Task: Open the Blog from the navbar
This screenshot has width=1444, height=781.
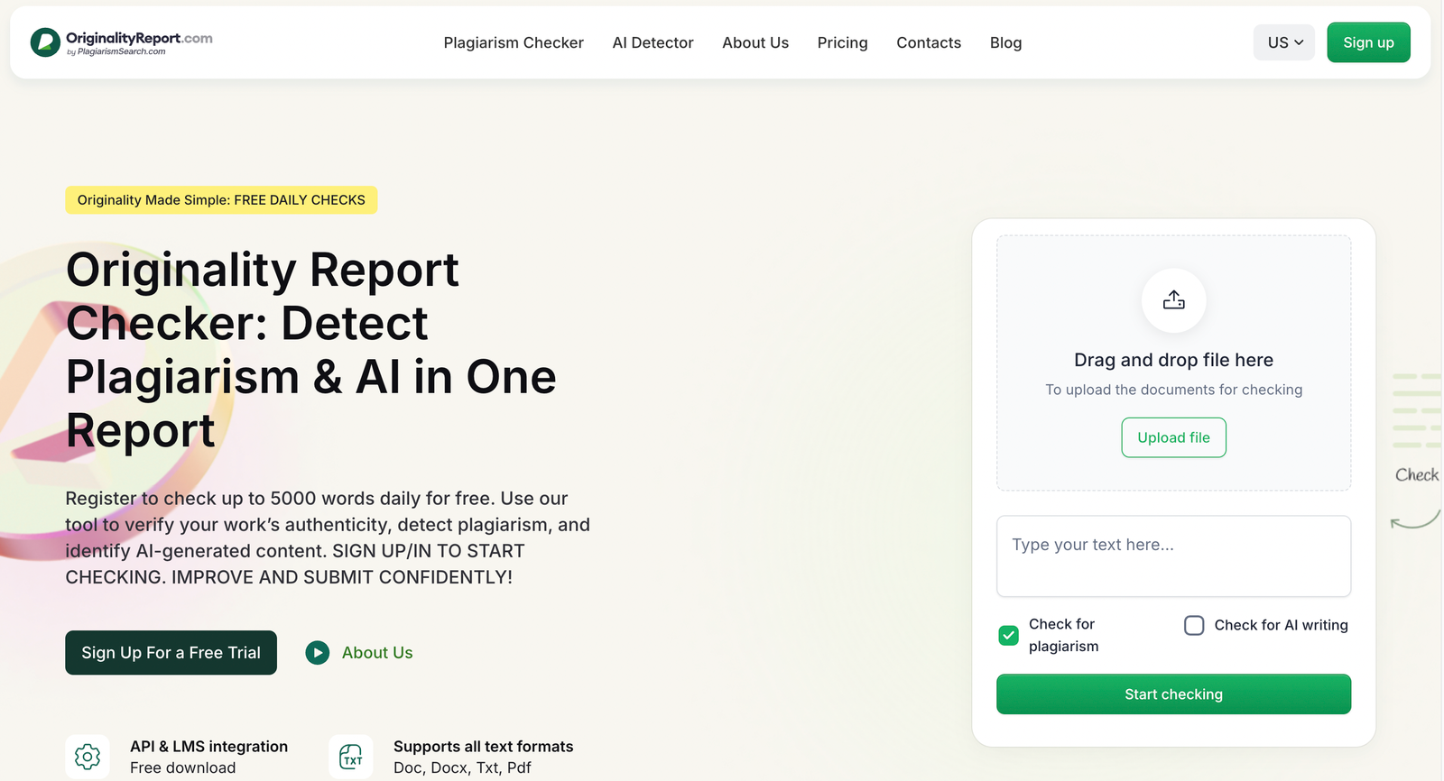Action: click(x=1005, y=42)
